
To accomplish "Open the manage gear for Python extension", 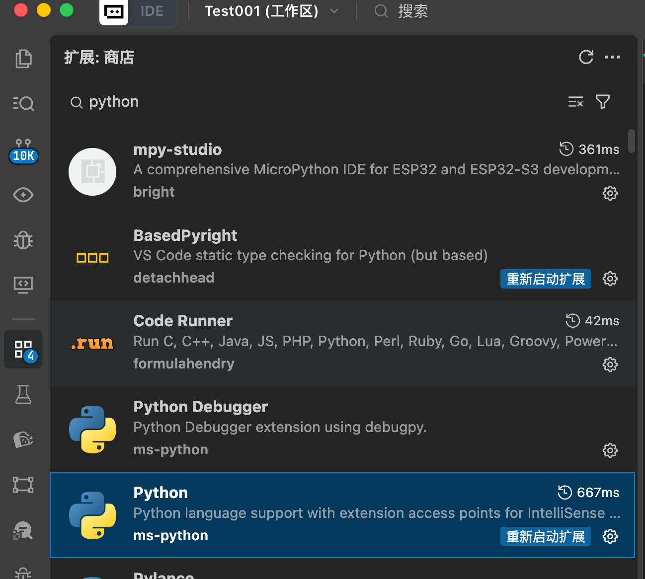I will 610,536.
